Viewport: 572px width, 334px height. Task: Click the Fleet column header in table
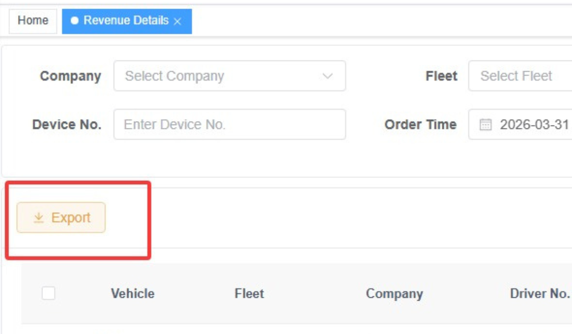(x=249, y=293)
